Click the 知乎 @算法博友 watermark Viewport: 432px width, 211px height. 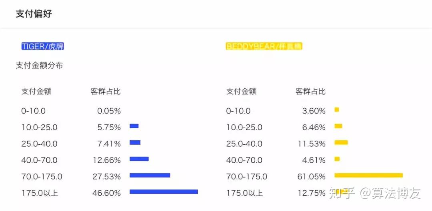click(x=375, y=194)
